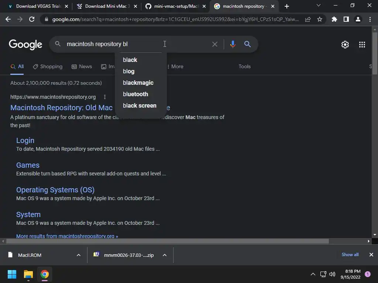Open the notification badge in taskbar
378x283 pixels.
(368, 274)
